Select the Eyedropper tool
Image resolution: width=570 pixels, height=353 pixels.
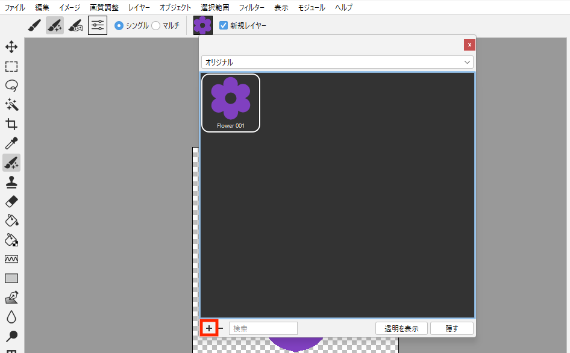click(11, 143)
